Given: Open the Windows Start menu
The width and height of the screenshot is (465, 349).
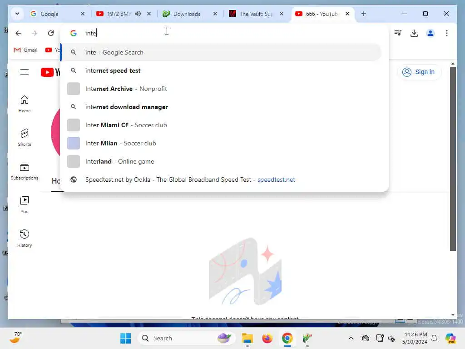Looking at the screenshot, I should pos(125,338).
